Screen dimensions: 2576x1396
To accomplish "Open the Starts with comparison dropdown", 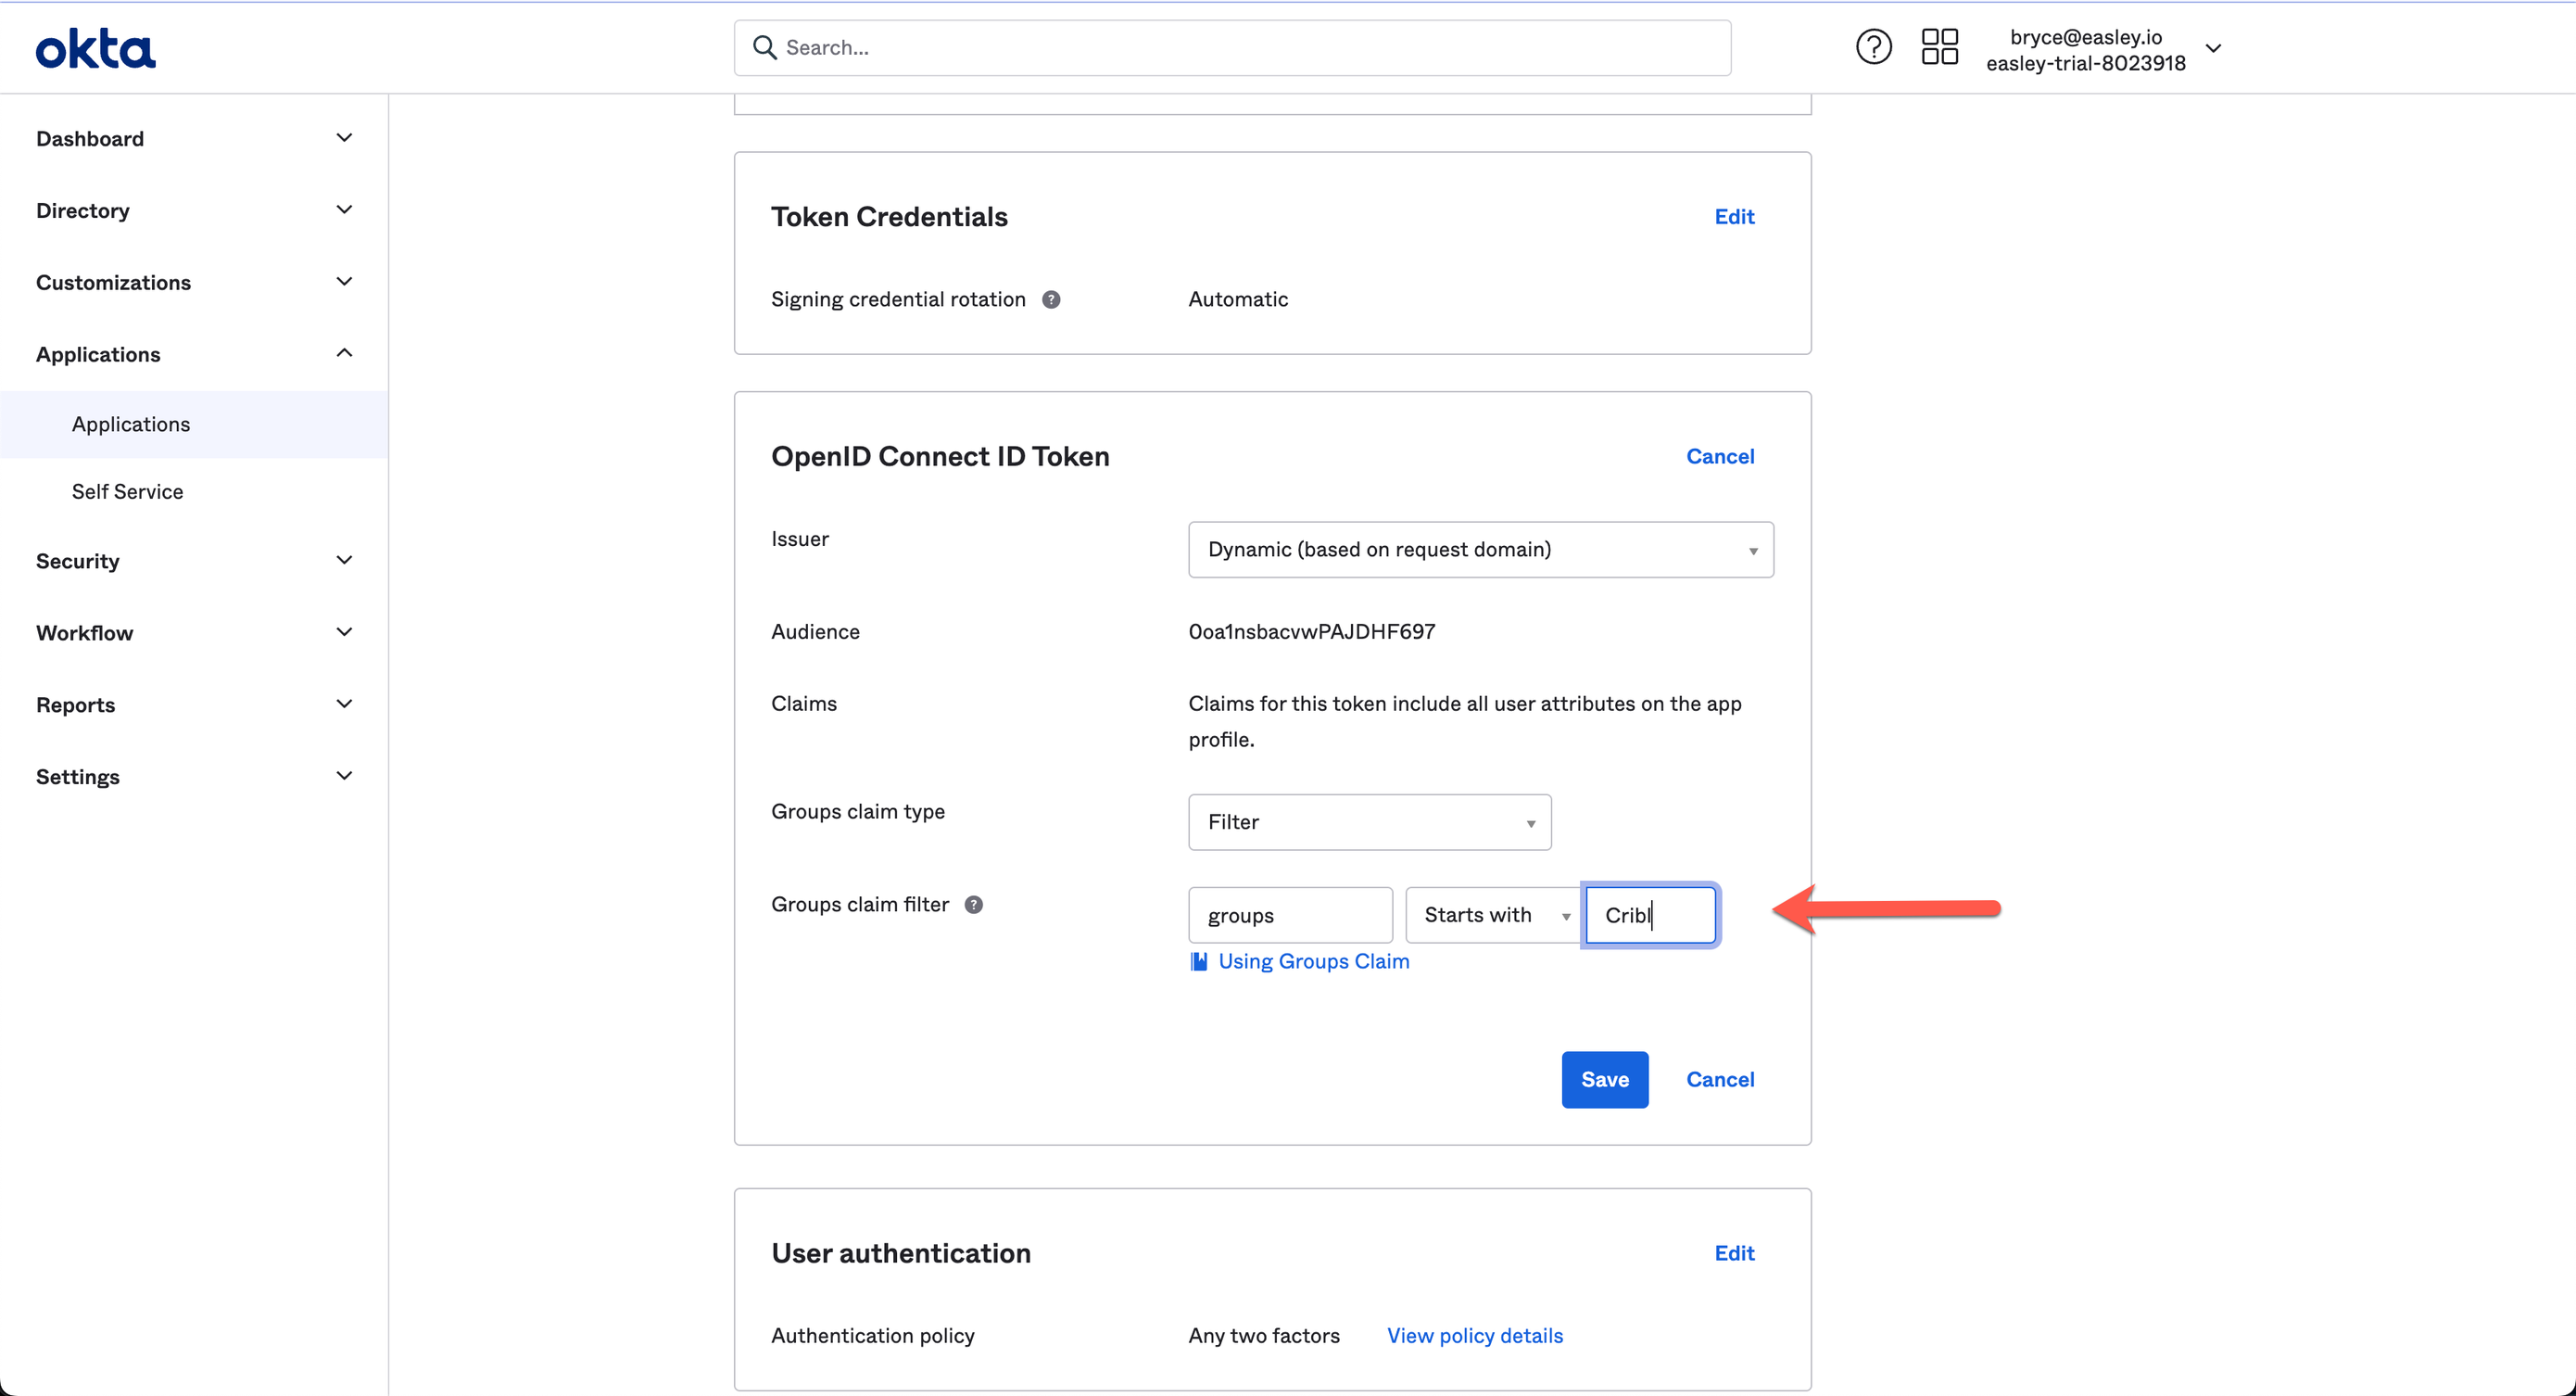I will coord(1491,914).
